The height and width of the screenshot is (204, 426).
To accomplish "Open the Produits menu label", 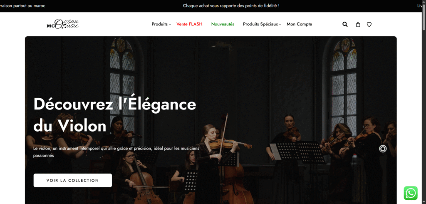I will click(159, 24).
